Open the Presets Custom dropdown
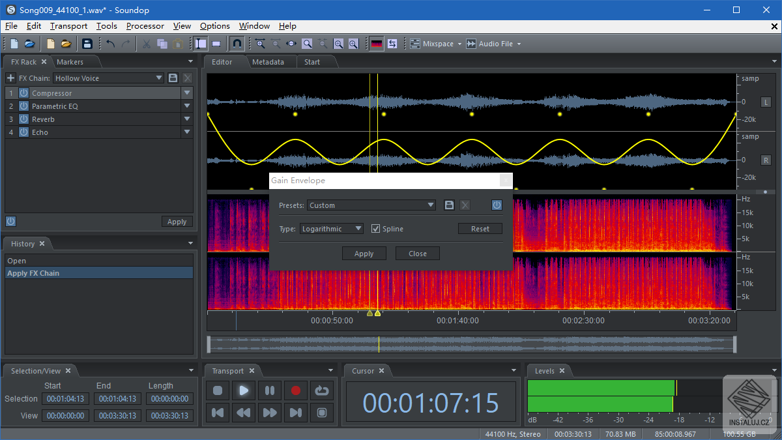 click(x=371, y=205)
